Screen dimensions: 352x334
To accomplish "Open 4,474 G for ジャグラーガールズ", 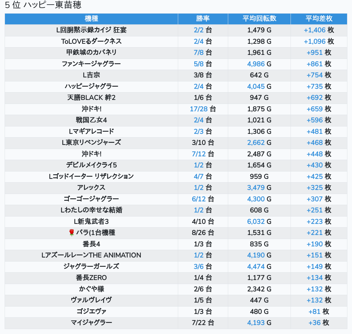I will [x=256, y=266].
